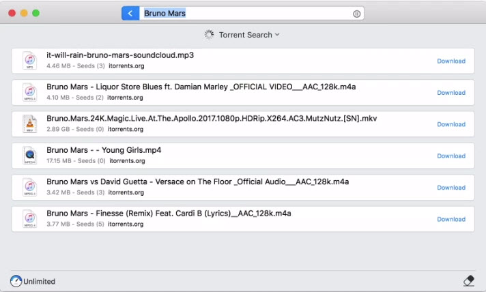The width and height of the screenshot is (486, 292).
Task: Select the Young Girls.mp4 title text
Action: [104, 150]
